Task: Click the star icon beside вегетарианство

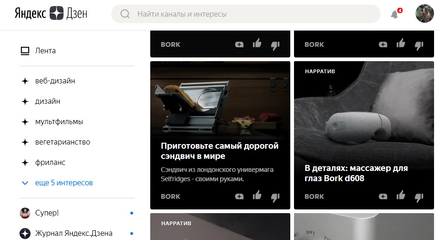Action: (25, 142)
